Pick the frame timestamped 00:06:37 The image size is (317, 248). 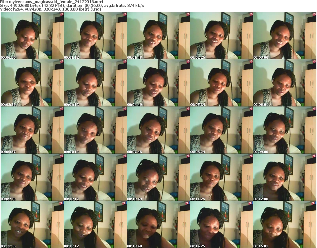pos(32,130)
